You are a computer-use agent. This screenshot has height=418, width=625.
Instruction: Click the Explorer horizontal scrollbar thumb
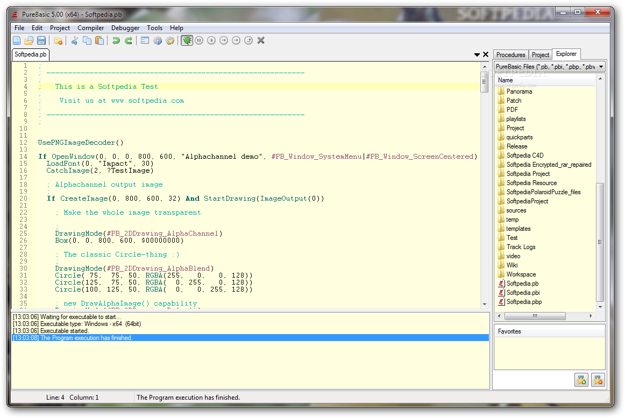(535, 316)
